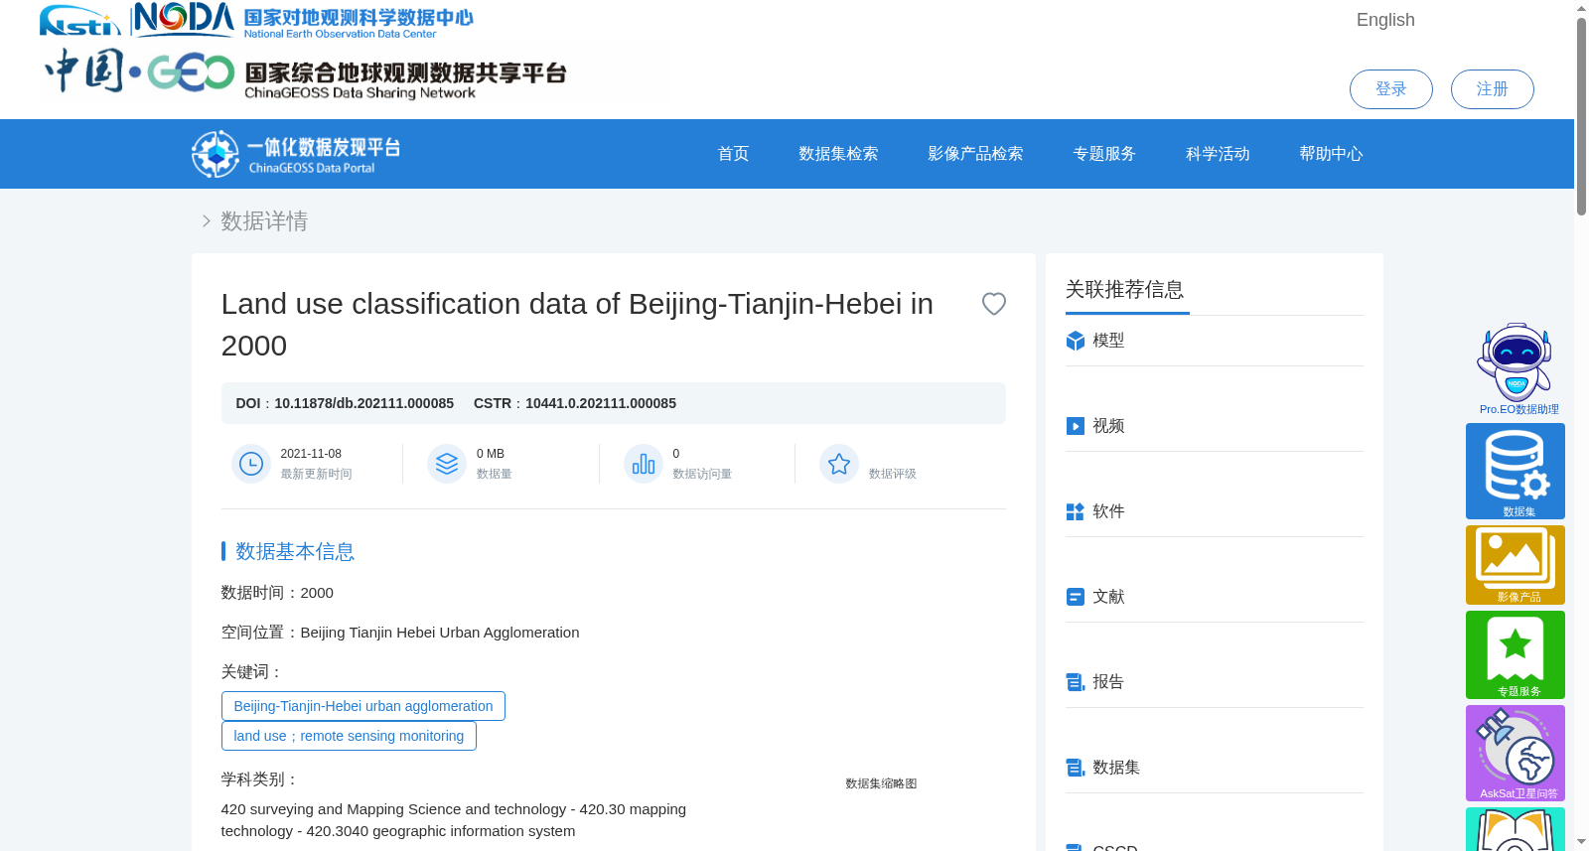Expand the 数据集 recommendation section

click(x=1214, y=768)
